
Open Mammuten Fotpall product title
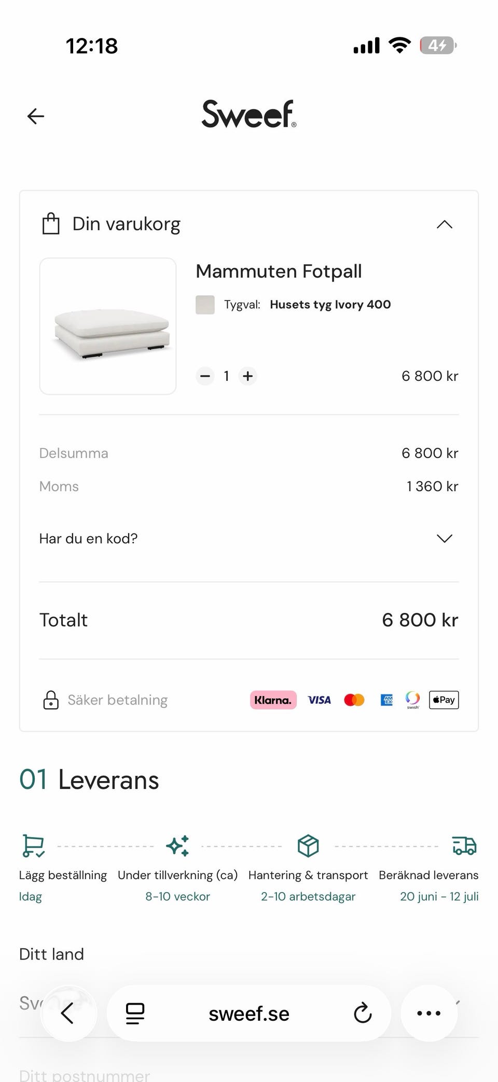click(x=279, y=271)
